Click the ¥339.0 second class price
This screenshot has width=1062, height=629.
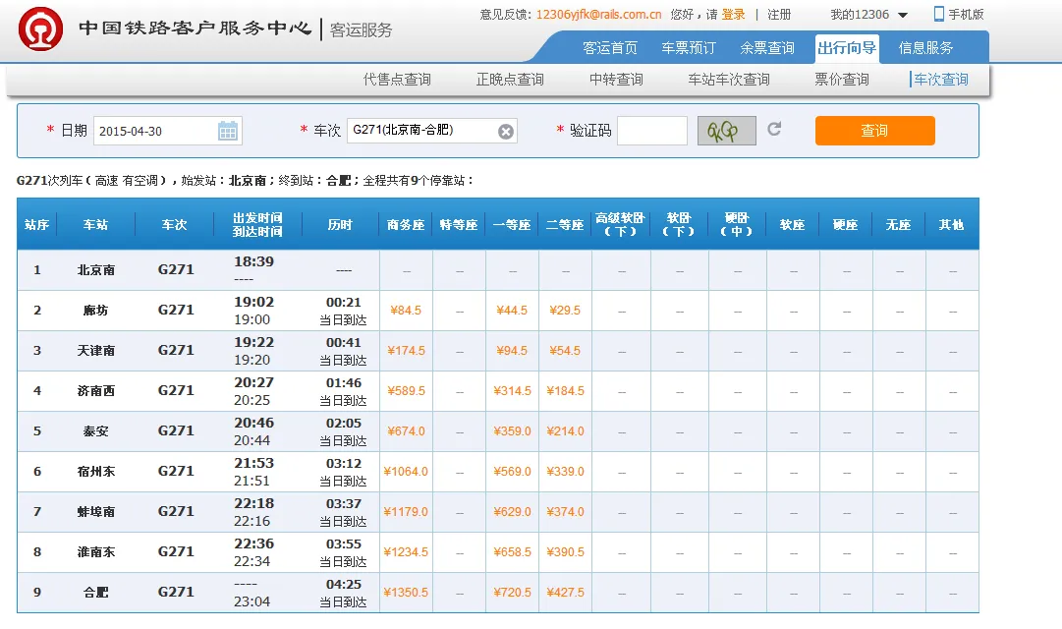tap(565, 471)
